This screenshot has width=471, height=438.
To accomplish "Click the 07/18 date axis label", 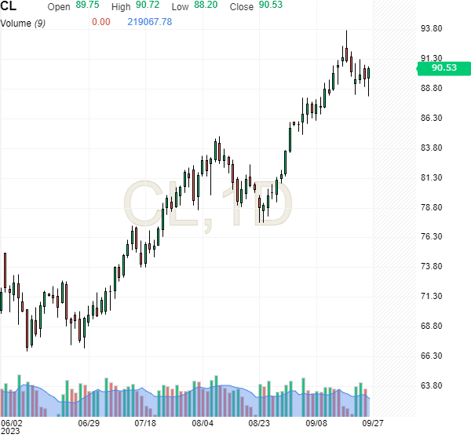I will click(145, 423).
